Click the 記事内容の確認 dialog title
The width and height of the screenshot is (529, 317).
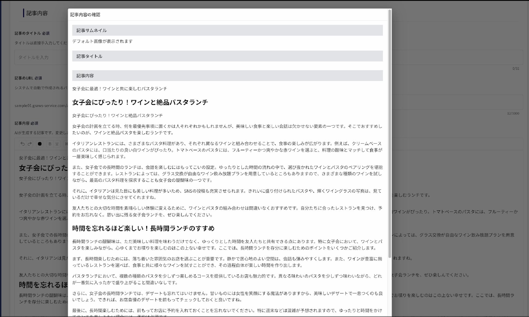[85, 15]
